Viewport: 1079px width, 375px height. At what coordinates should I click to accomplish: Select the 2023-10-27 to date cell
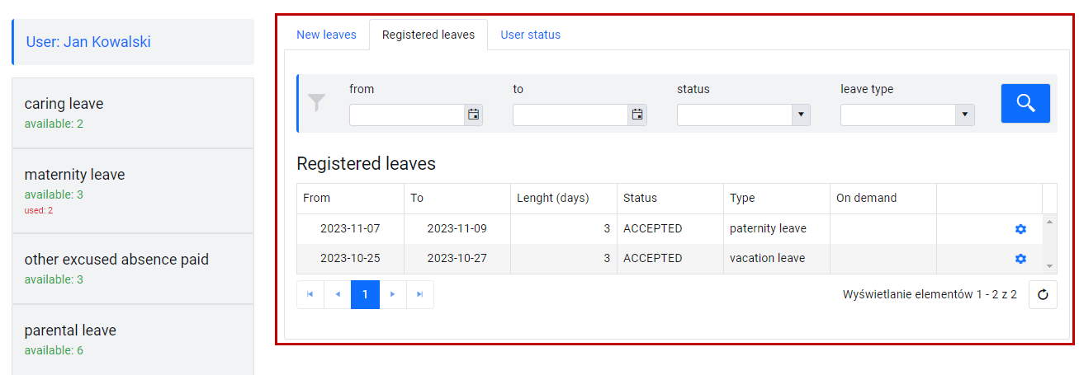457,259
